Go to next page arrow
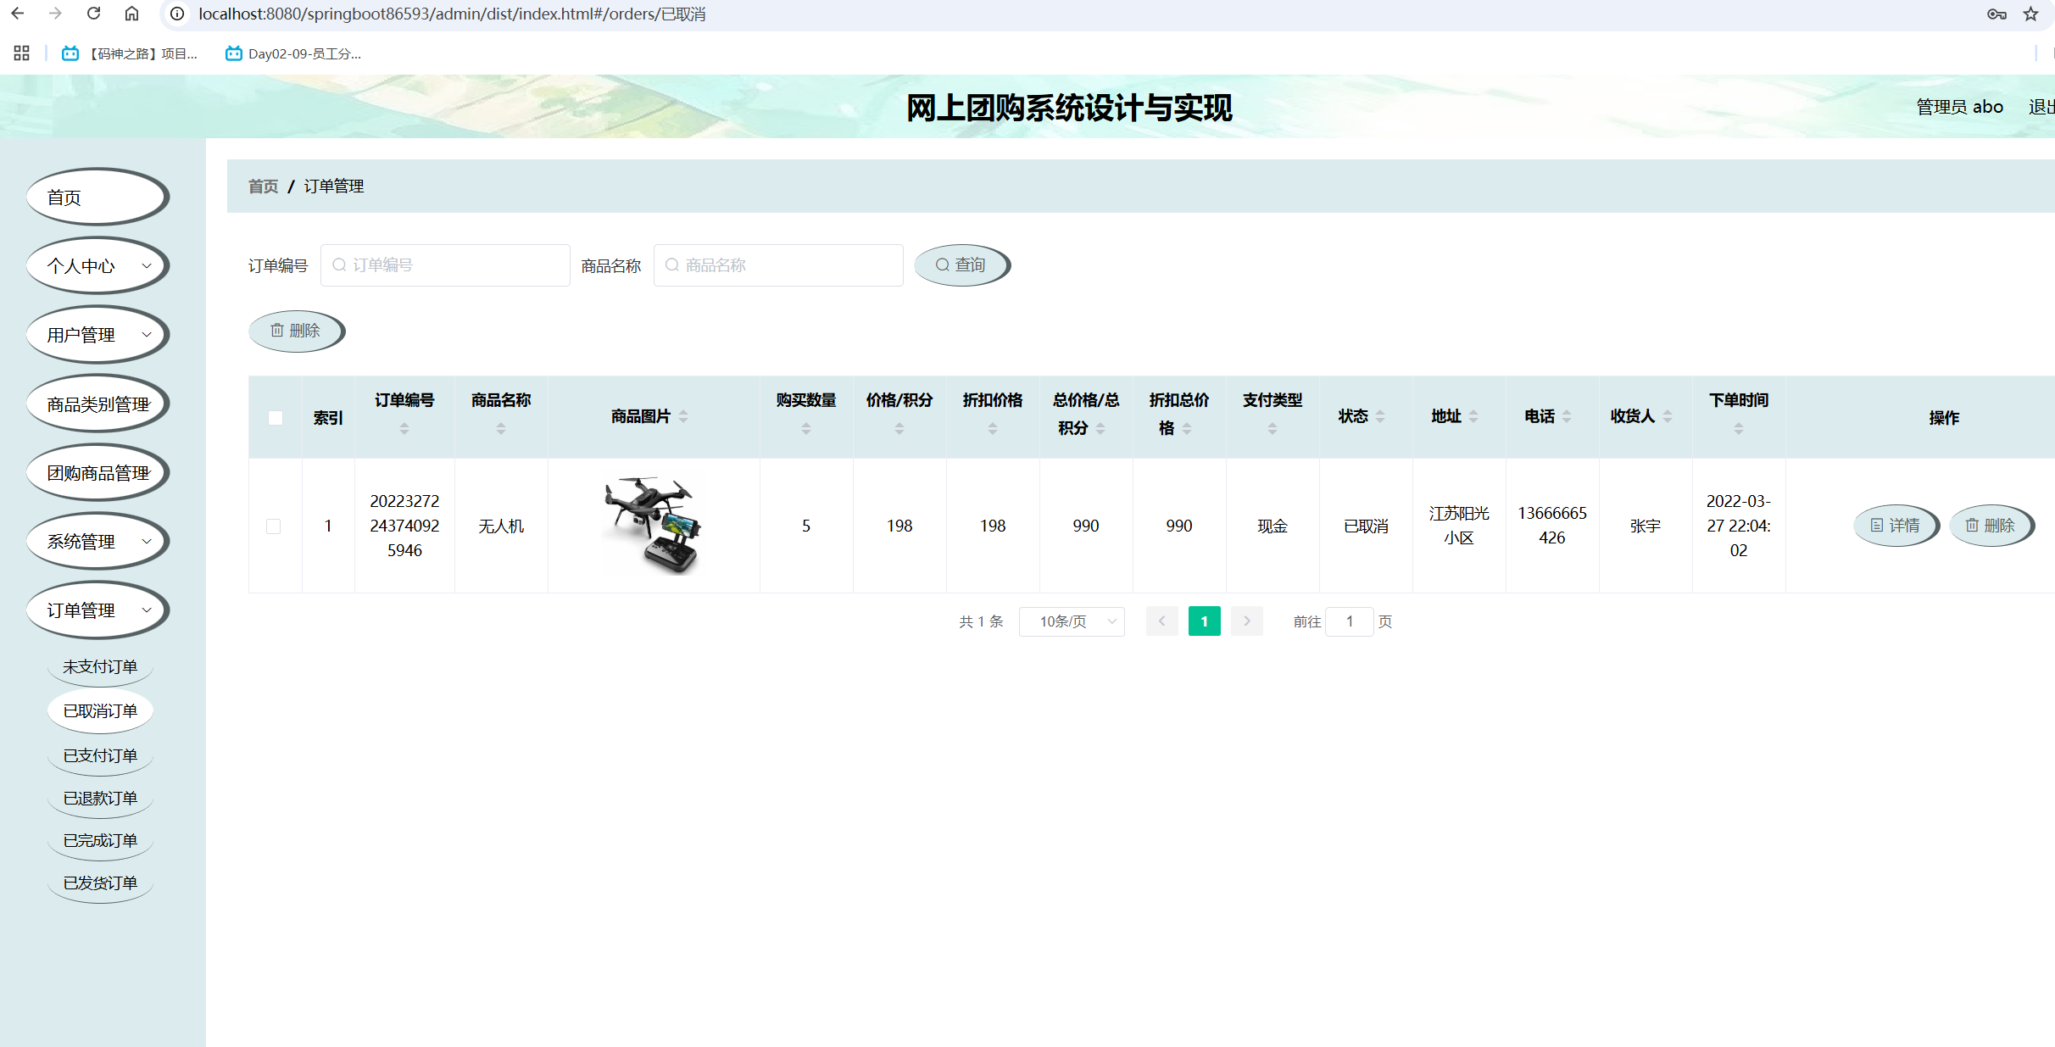This screenshot has height=1047, width=2055. 1246,621
